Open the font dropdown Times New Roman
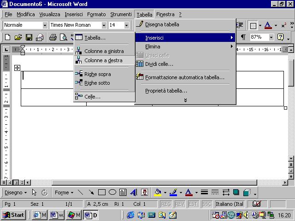The height and width of the screenshot is (221, 295). tap(104, 25)
